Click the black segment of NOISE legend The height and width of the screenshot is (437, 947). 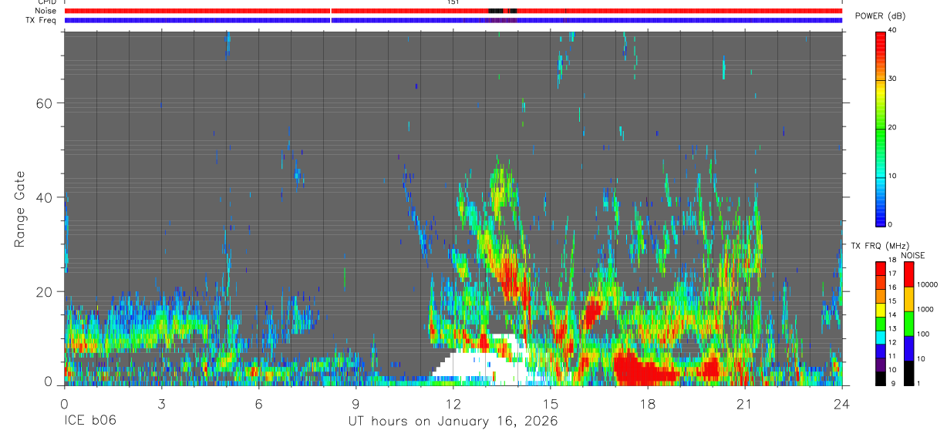pyautogui.click(x=909, y=372)
